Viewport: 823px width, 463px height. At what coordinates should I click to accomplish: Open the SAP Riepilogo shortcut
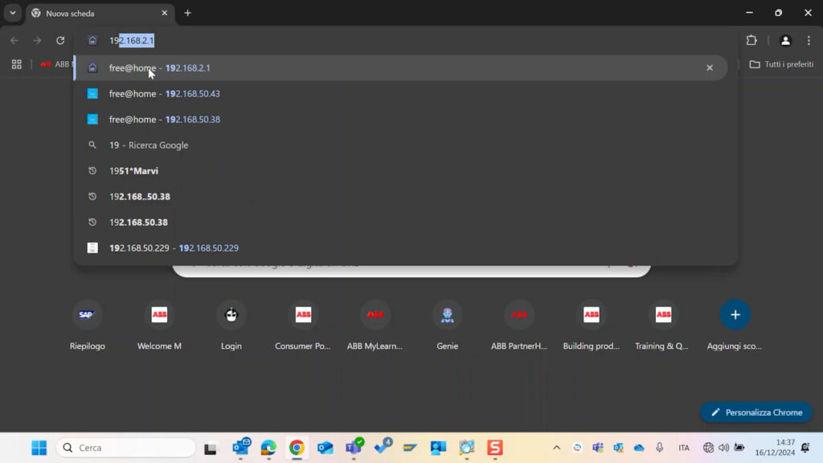tap(87, 315)
